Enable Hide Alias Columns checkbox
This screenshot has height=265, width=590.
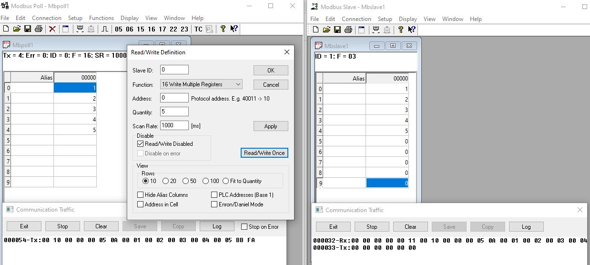click(141, 195)
